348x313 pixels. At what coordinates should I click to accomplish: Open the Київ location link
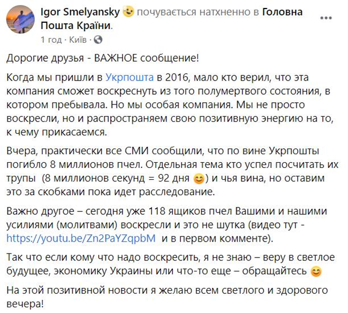click(x=78, y=40)
